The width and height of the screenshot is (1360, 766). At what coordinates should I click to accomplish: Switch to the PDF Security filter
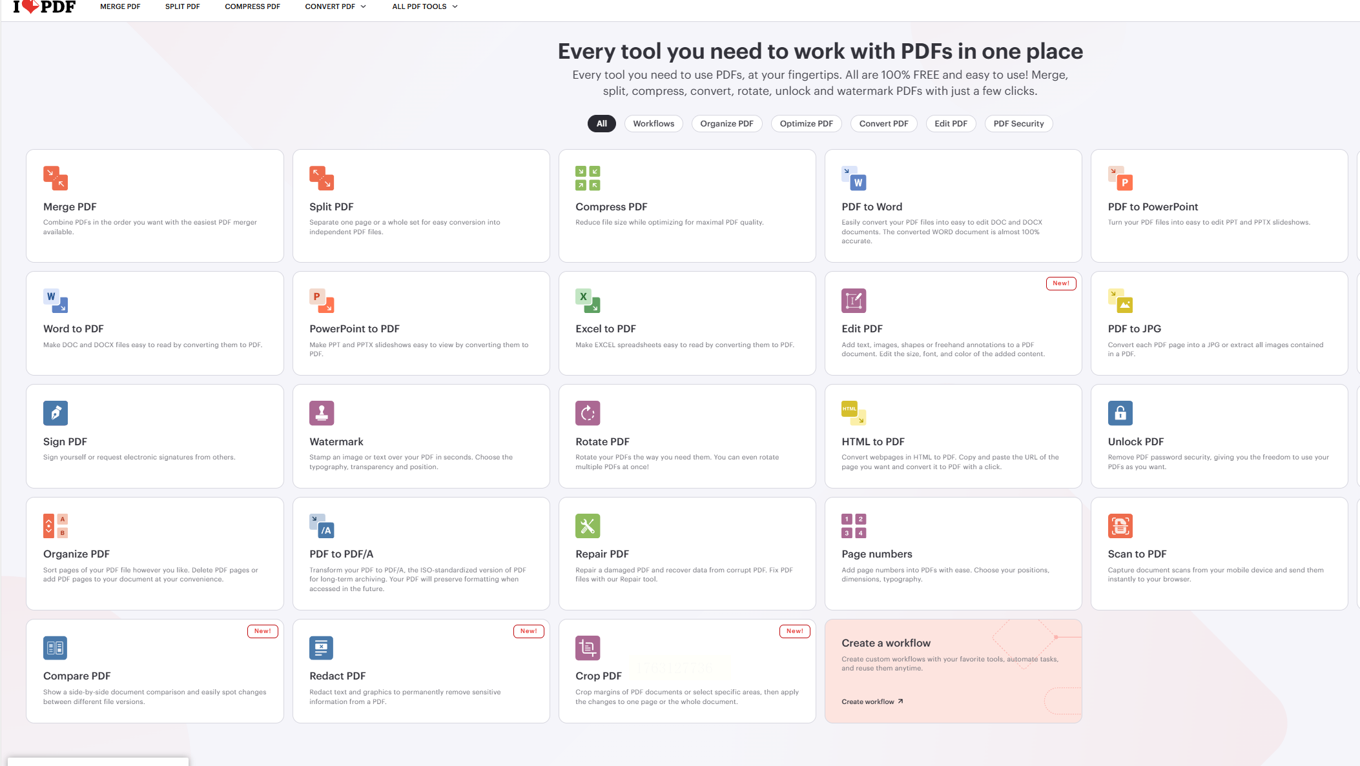(1018, 123)
